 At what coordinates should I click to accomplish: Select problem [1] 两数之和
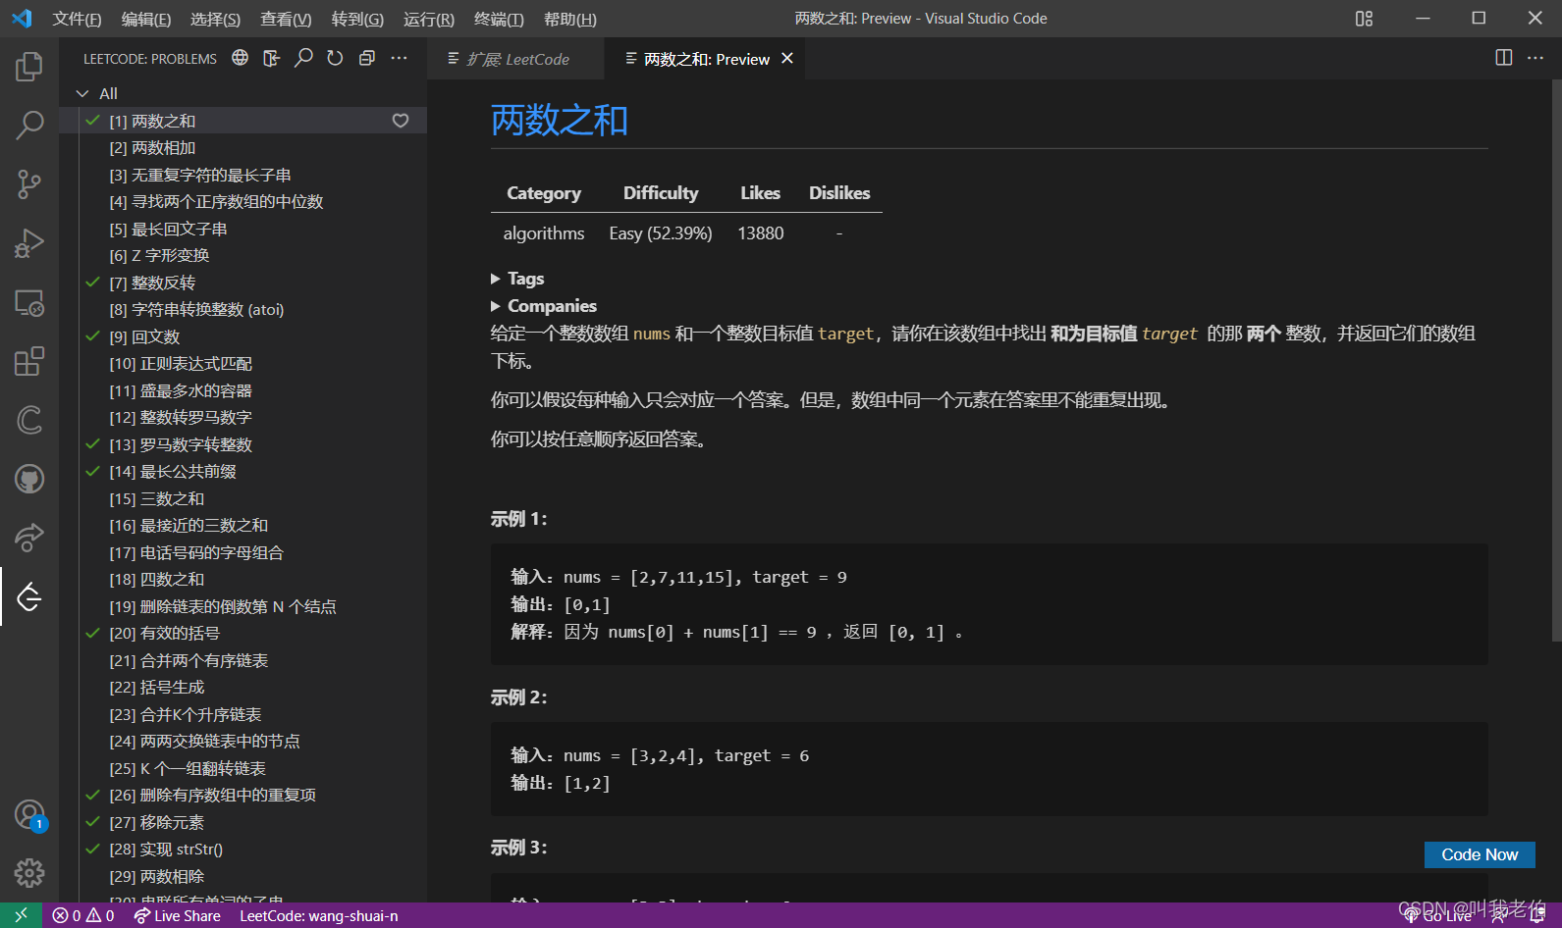[x=243, y=121]
